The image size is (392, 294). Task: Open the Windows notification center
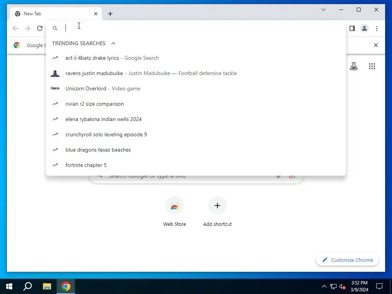(x=379, y=286)
